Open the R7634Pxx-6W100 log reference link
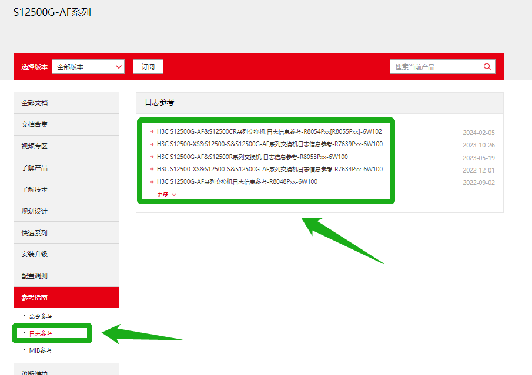532x375 pixels. (270, 169)
